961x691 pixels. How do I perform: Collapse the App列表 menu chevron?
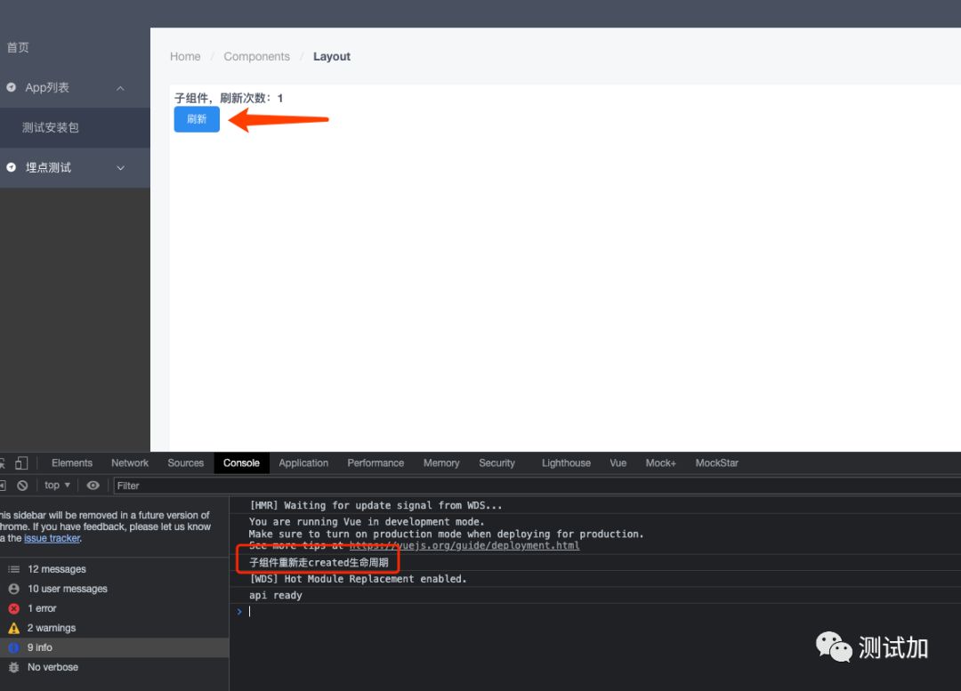(x=120, y=88)
